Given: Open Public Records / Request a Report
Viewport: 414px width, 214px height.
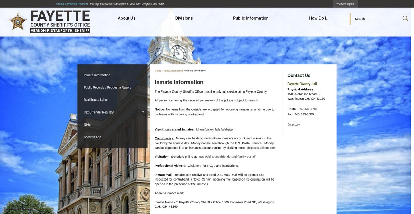Looking at the screenshot, I should pos(112,87).
